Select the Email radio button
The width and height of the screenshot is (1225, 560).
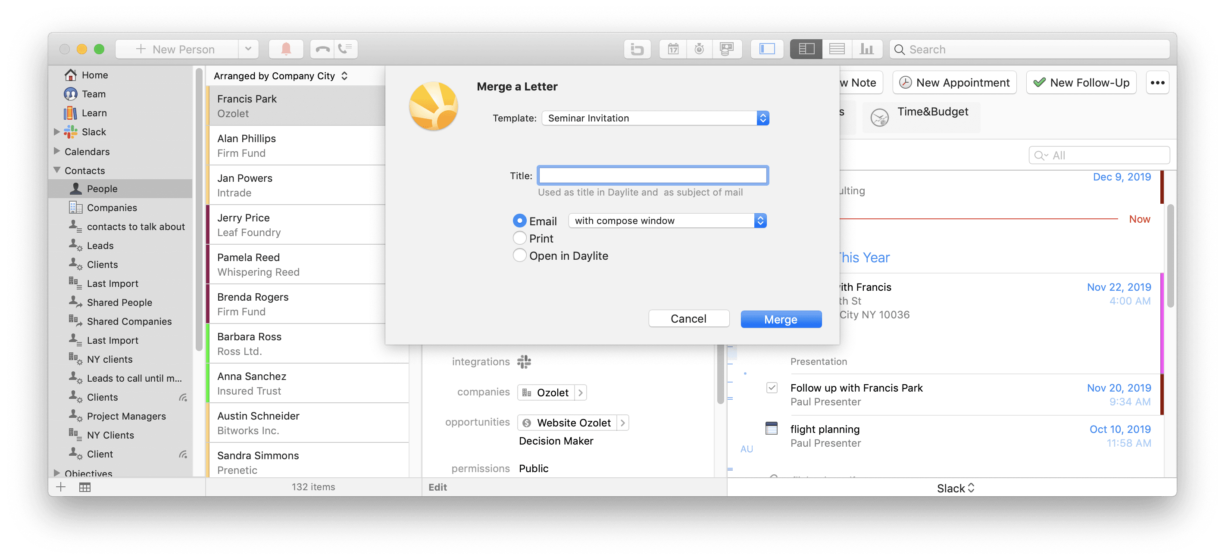(x=519, y=221)
